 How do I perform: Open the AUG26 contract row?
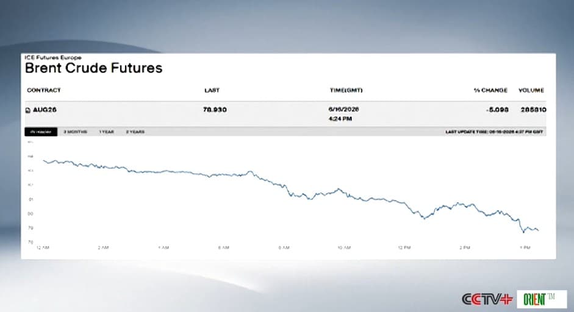[x=285, y=114]
